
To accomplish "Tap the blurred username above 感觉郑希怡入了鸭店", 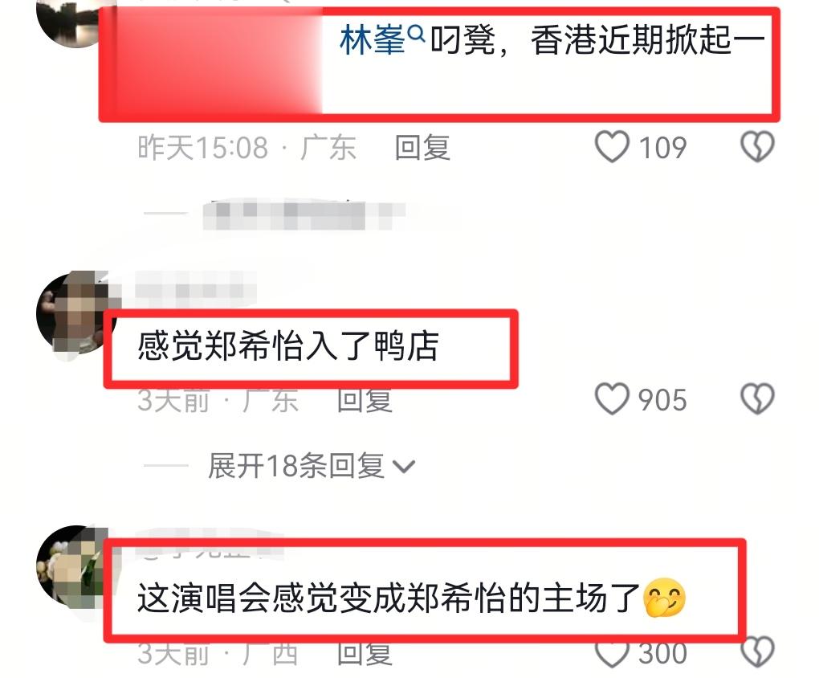I will (x=196, y=290).
